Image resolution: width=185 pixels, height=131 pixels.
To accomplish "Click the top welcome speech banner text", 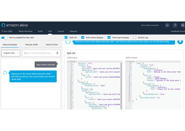I will 122,42.
